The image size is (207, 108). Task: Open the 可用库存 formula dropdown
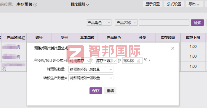click(80, 61)
